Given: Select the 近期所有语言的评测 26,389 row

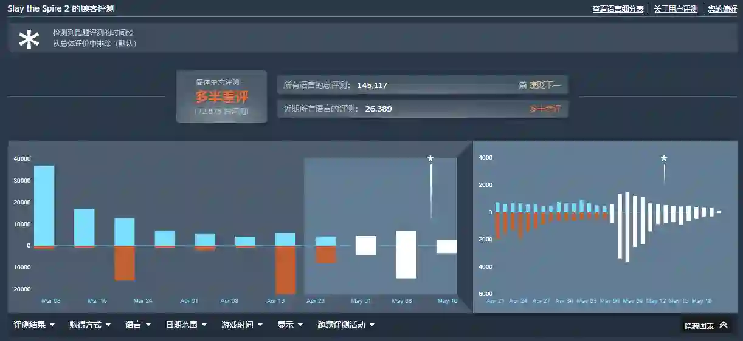Looking at the screenshot, I should click(x=423, y=109).
